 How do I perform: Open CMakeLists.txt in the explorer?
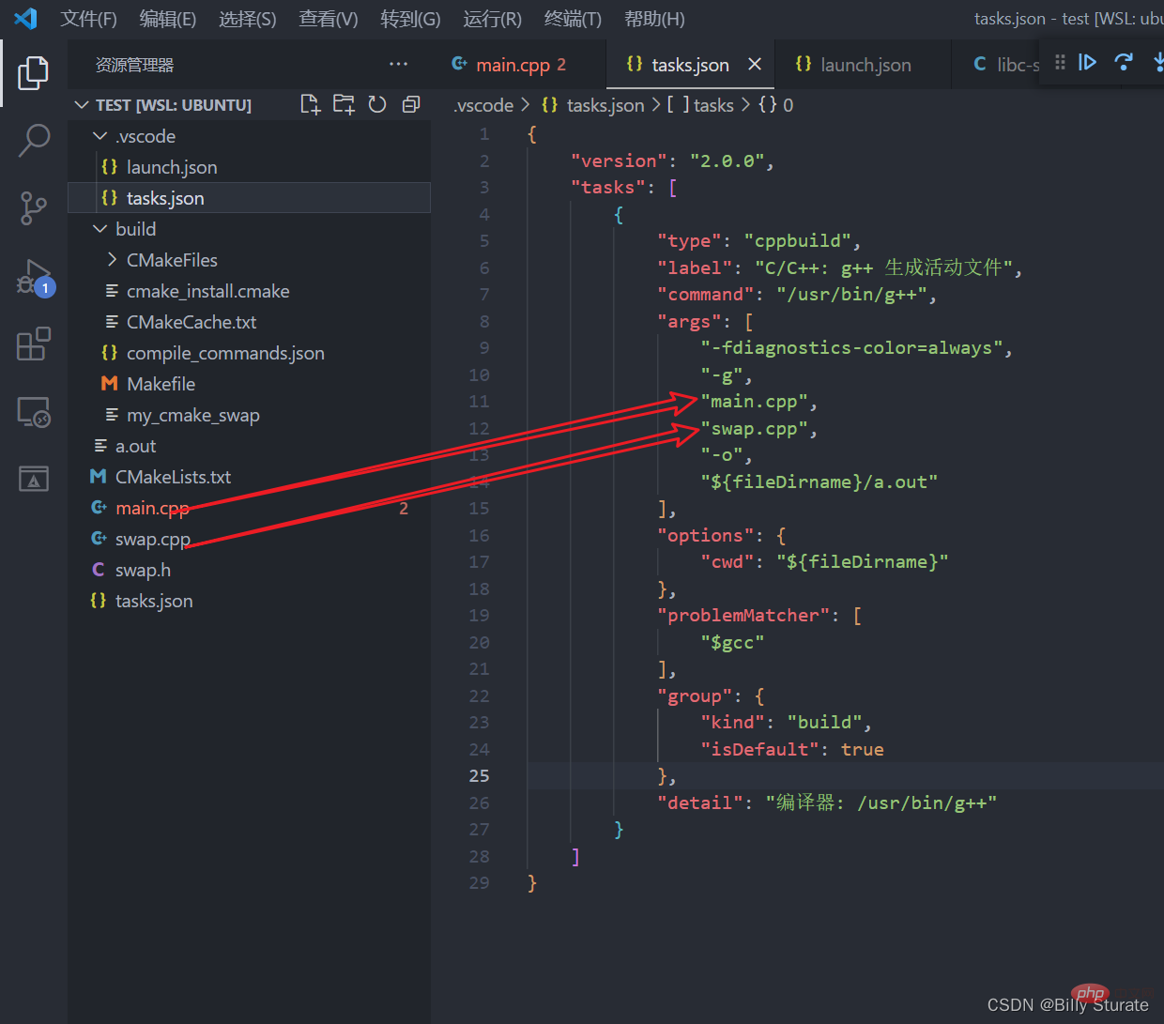173,477
